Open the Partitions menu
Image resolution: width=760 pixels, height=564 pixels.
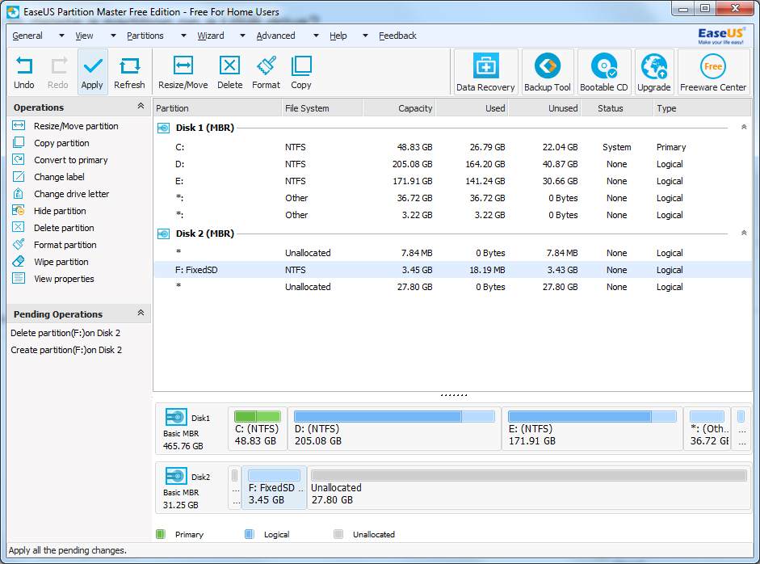(145, 36)
